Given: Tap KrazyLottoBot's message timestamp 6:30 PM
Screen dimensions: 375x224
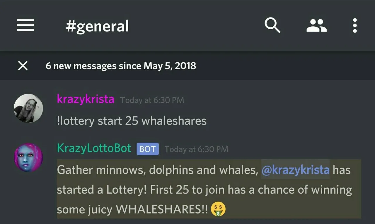Looking at the screenshot, I should tap(196, 149).
